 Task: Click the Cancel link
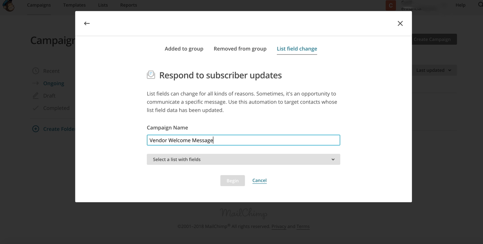pos(260,180)
